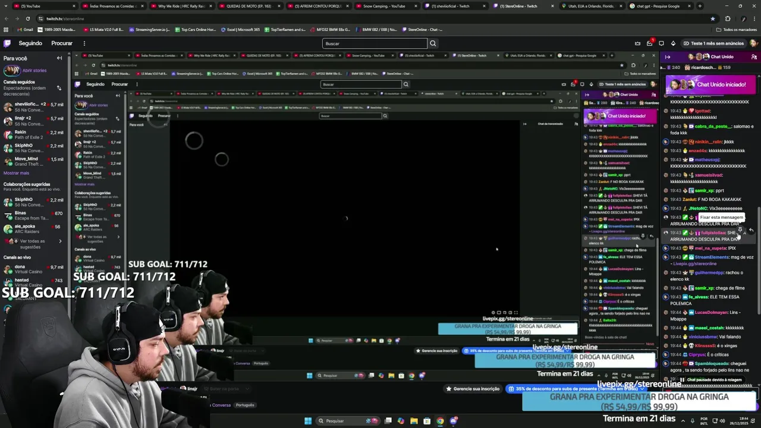Change the followed channels sort order
761x428 pixels.
[59, 88]
